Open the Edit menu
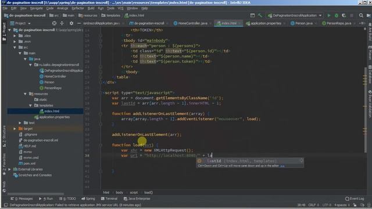Viewport: 372px width, 209px height. (14, 8)
